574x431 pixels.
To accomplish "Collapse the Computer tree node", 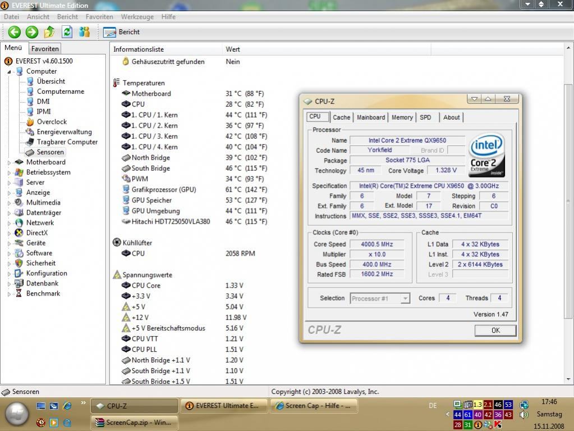I will coord(9,72).
